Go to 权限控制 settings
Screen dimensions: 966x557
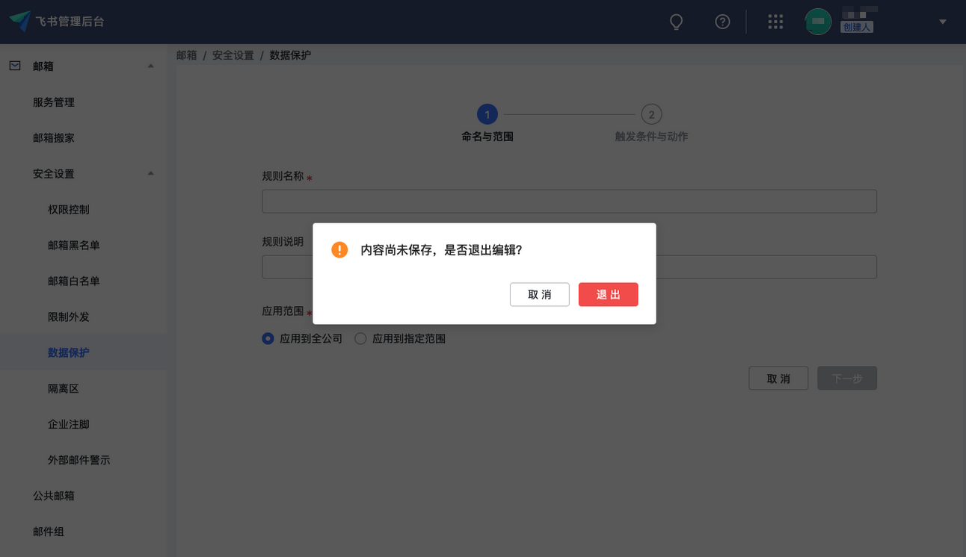(69, 210)
